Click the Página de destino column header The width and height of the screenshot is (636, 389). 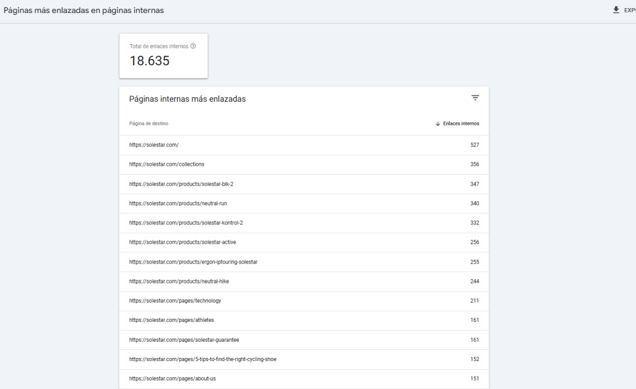tap(148, 124)
